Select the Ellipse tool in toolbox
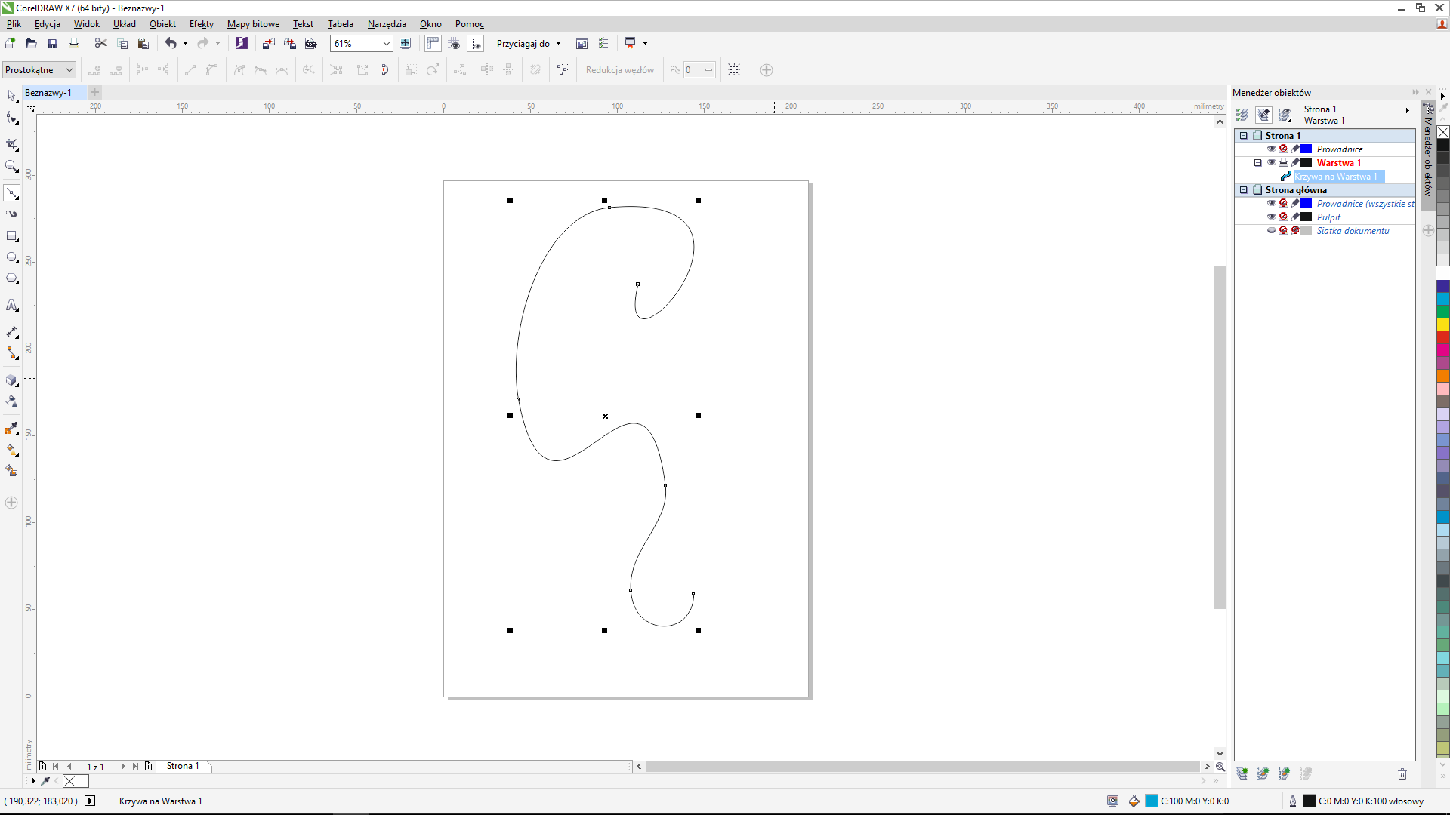This screenshot has height=815, width=1450. tap(11, 257)
